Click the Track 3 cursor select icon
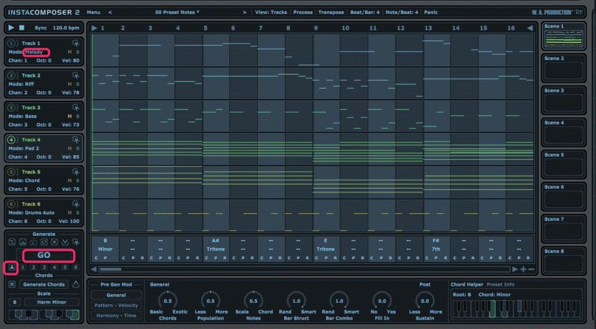The height and width of the screenshot is (329, 596). tap(76, 108)
